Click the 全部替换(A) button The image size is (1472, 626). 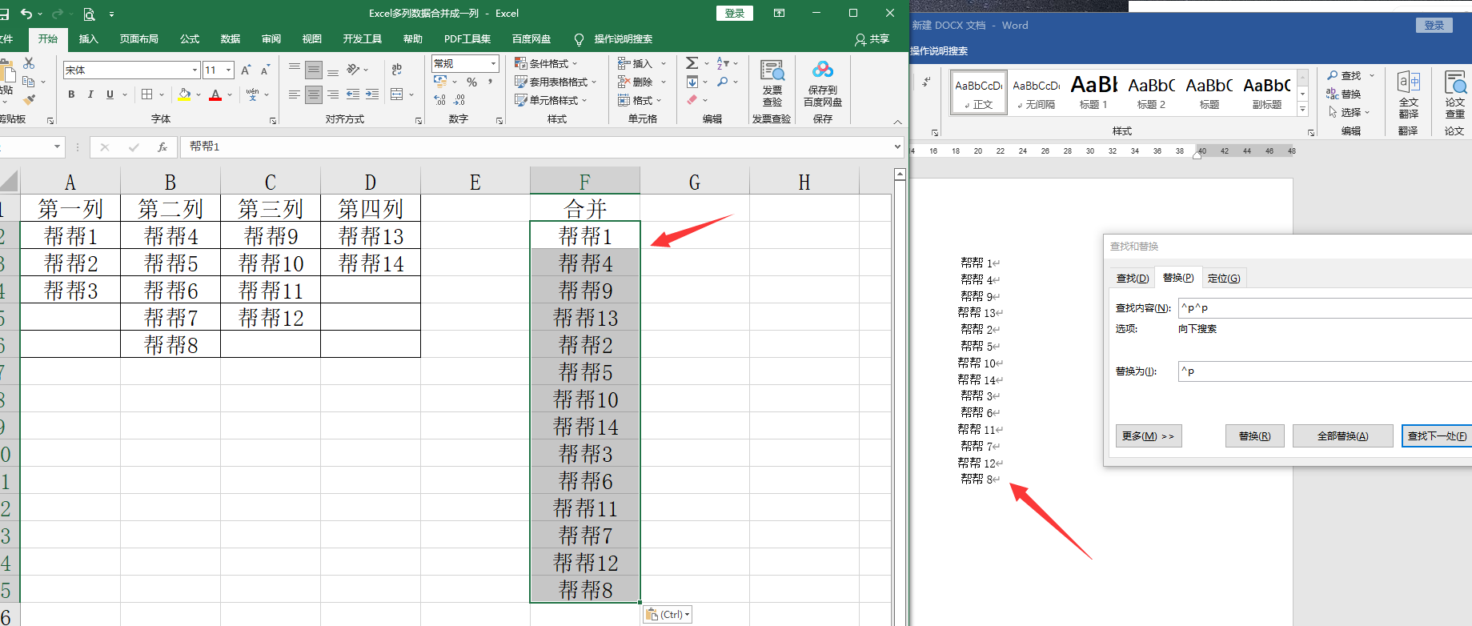[1342, 436]
